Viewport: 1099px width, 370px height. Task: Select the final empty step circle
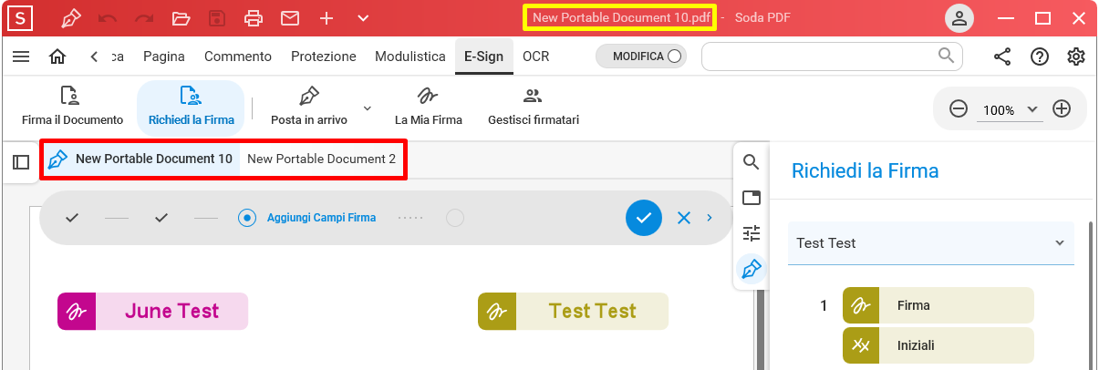455,218
